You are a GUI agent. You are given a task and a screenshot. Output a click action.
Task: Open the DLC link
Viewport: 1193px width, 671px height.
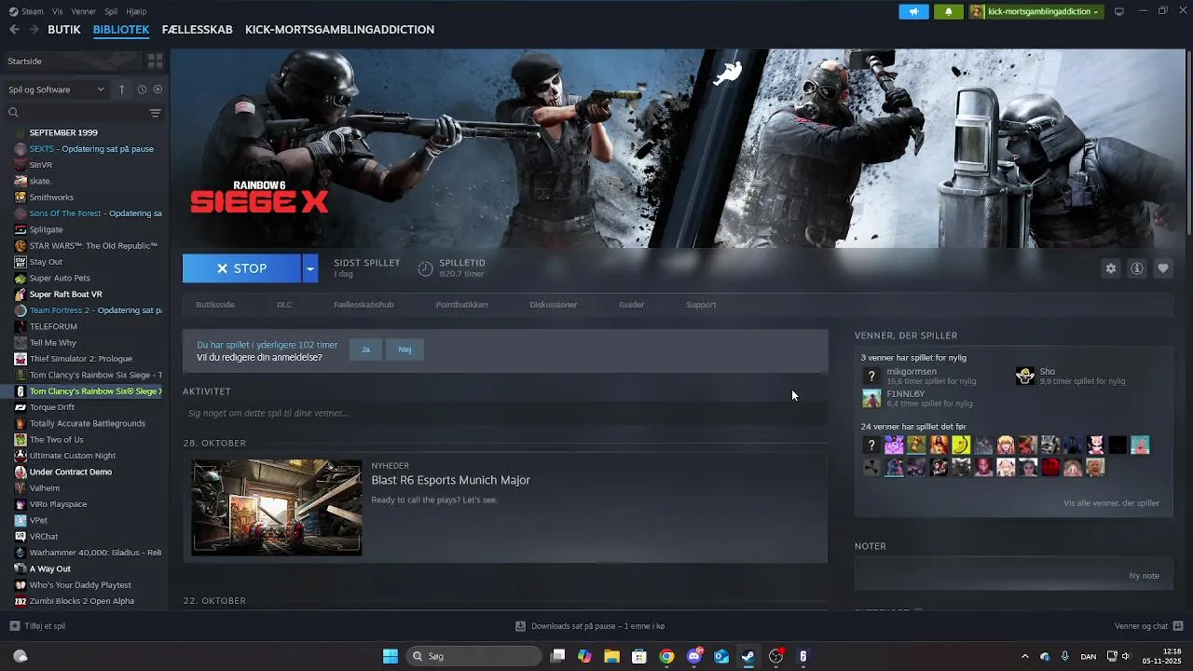pyautogui.click(x=284, y=305)
